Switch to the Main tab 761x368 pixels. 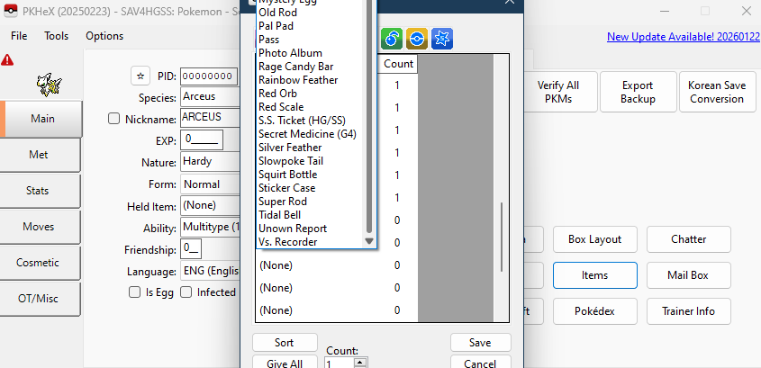[x=41, y=119]
